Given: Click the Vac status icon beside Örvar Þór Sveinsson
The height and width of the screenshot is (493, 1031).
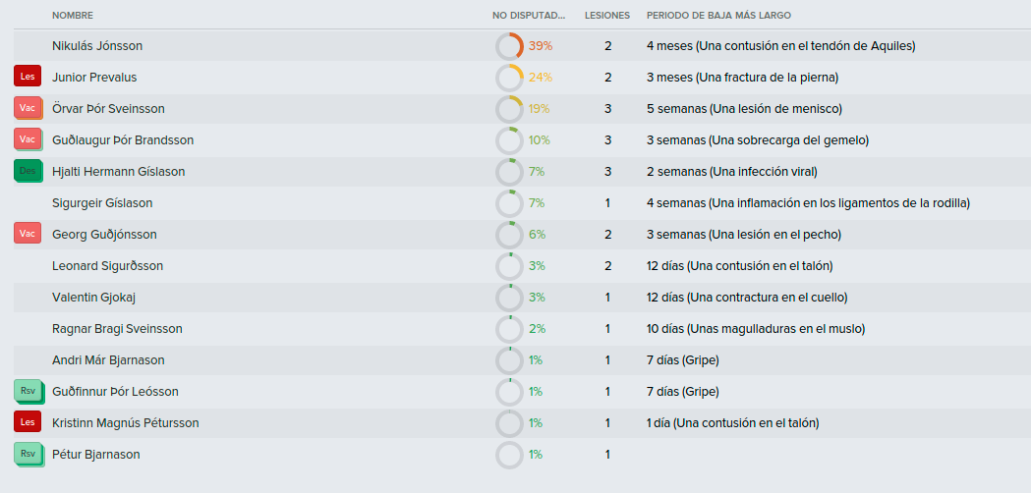Looking at the screenshot, I should 28,108.
